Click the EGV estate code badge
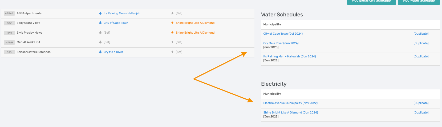This screenshot has width=442, height=127. point(9,23)
